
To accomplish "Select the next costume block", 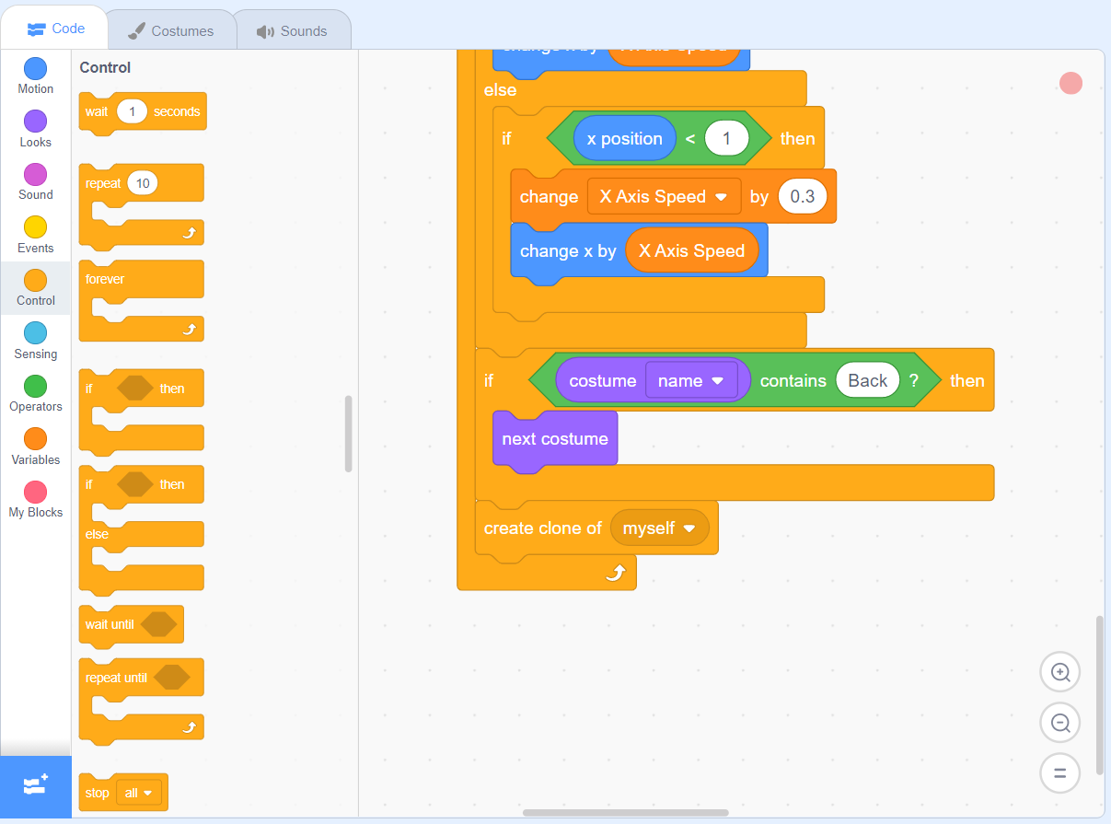I will 554,439.
